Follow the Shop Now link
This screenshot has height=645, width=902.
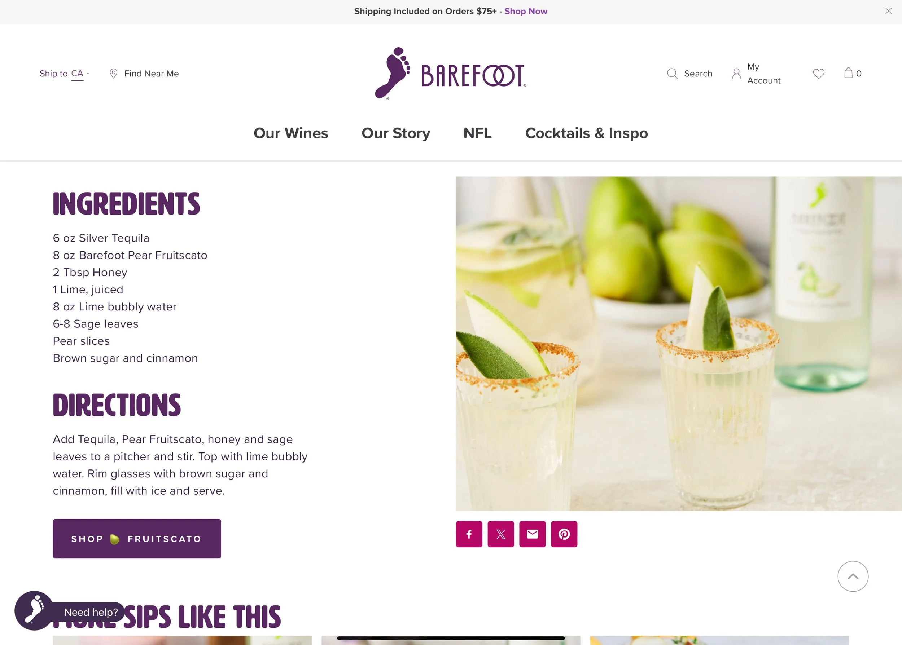click(x=526, y=11)
